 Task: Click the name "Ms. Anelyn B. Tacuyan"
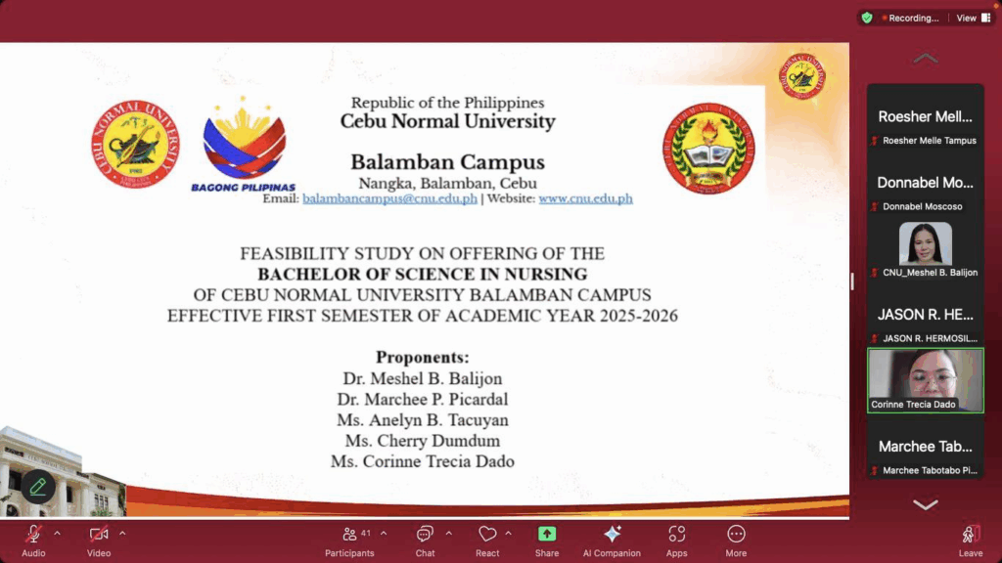(x=423, y=420)
